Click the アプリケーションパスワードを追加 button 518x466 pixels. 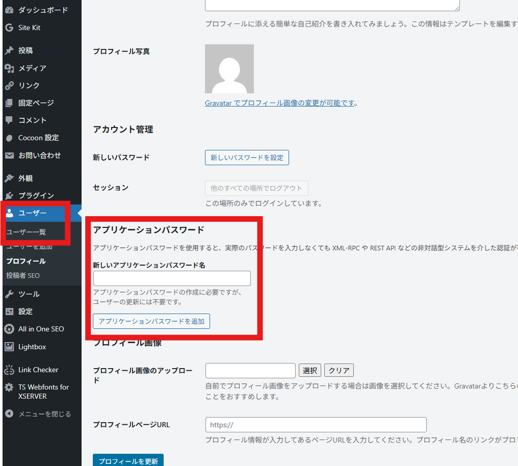pyautogui.click(x=151, y=321)
